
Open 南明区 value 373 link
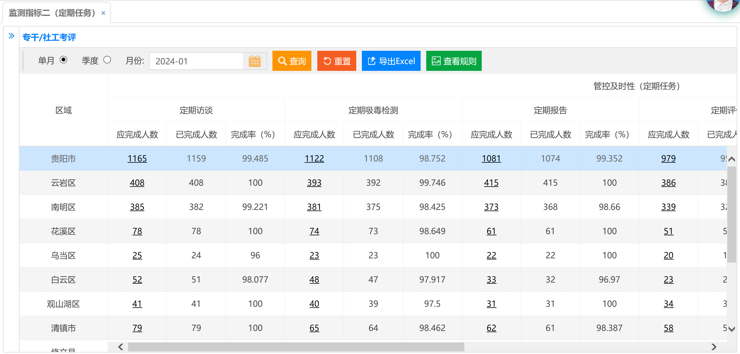coord(491,207)
